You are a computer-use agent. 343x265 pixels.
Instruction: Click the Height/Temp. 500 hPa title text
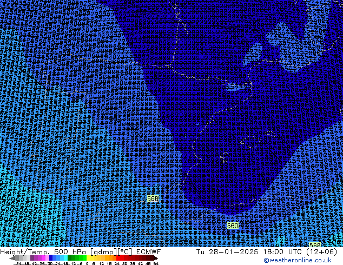(66, 252)
